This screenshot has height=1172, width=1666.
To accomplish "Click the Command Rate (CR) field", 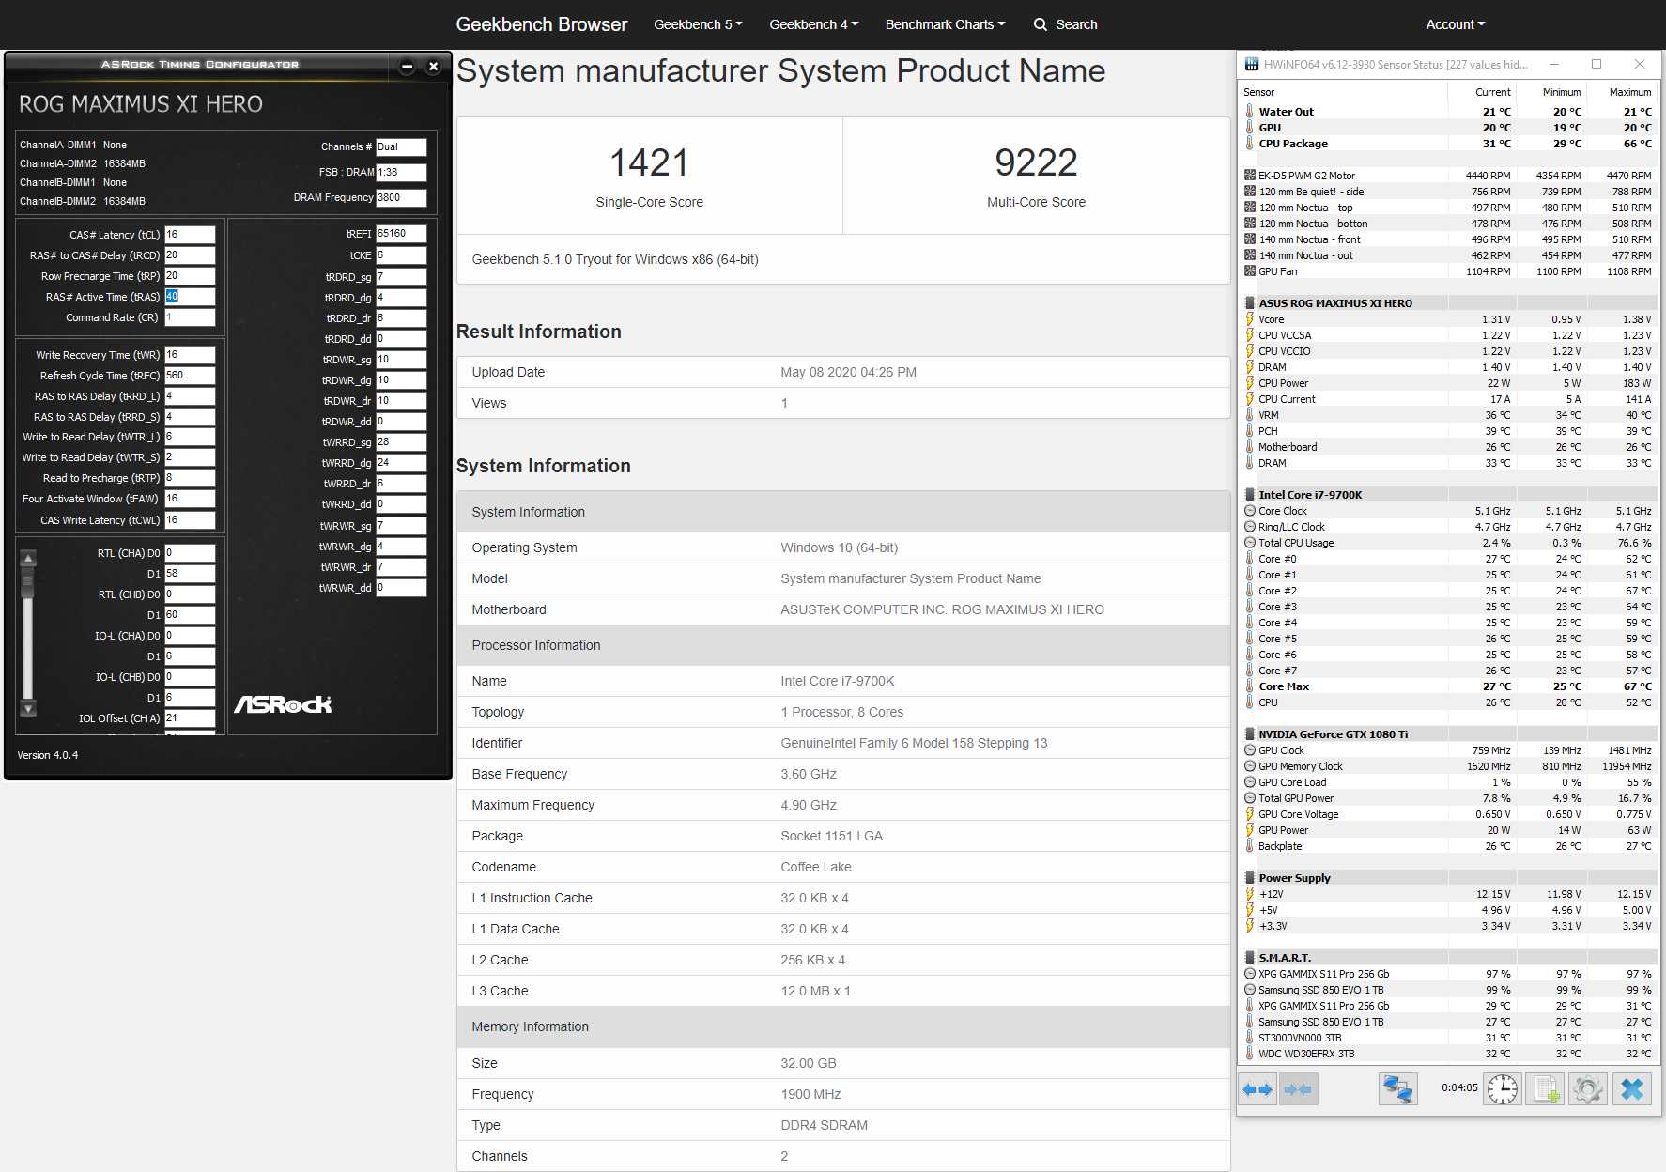I will 190,317.
